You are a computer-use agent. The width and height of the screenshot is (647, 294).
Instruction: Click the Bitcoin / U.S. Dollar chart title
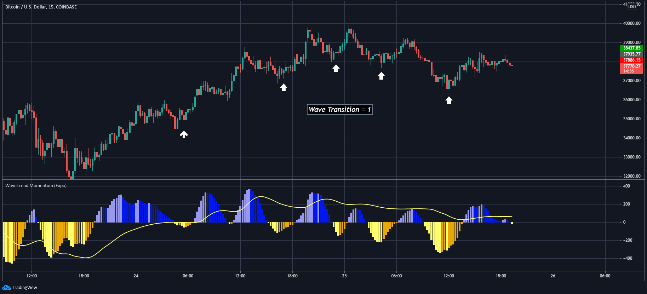click(41, 7)
